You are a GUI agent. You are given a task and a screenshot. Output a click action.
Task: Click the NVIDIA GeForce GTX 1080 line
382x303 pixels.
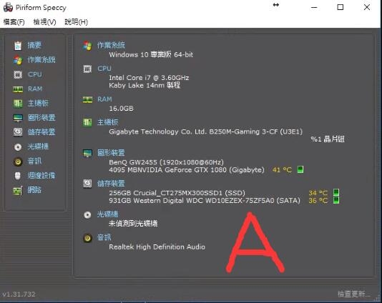[187, 170]
